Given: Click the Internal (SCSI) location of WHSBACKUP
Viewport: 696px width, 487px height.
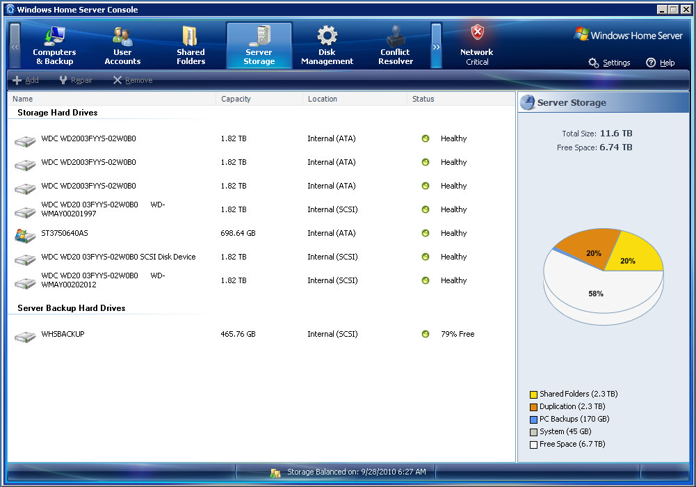Looking at the screenshot, I should coord(332,334).
